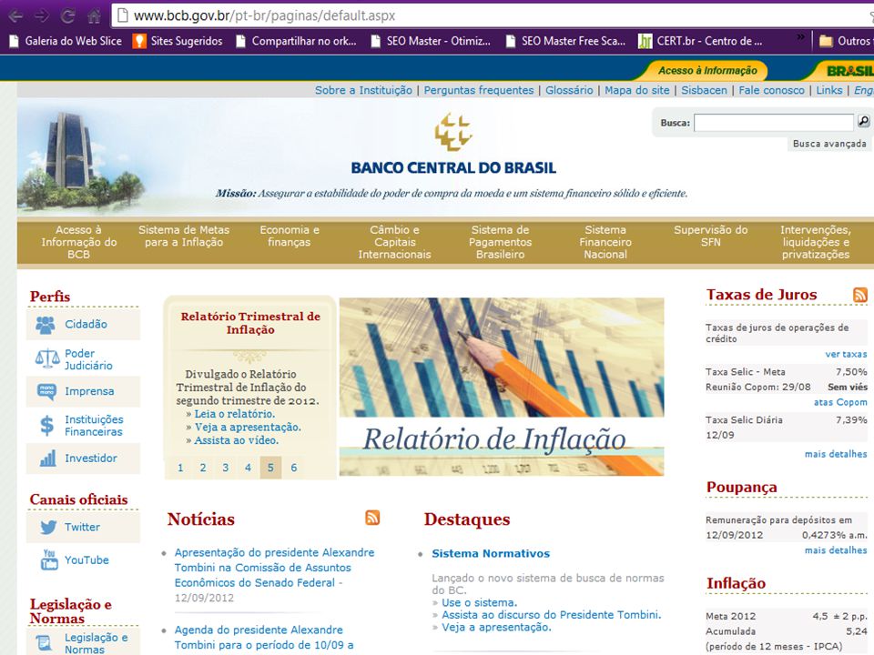The image size is (874, 655).
Task: Click the Twitter bird icon
Action: (48, 527)
